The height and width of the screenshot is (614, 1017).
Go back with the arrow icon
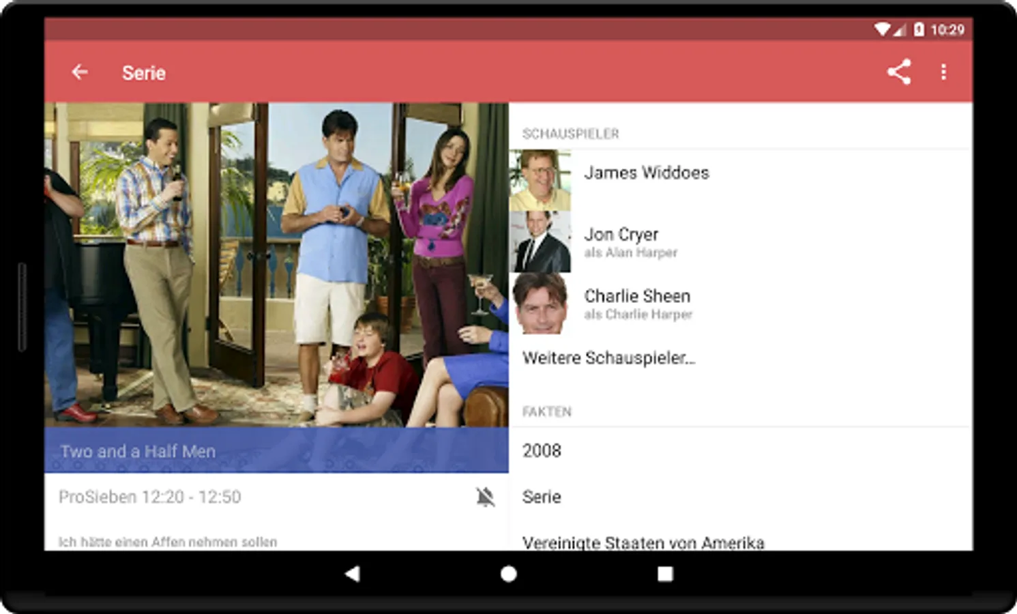[x=80, y=72]
